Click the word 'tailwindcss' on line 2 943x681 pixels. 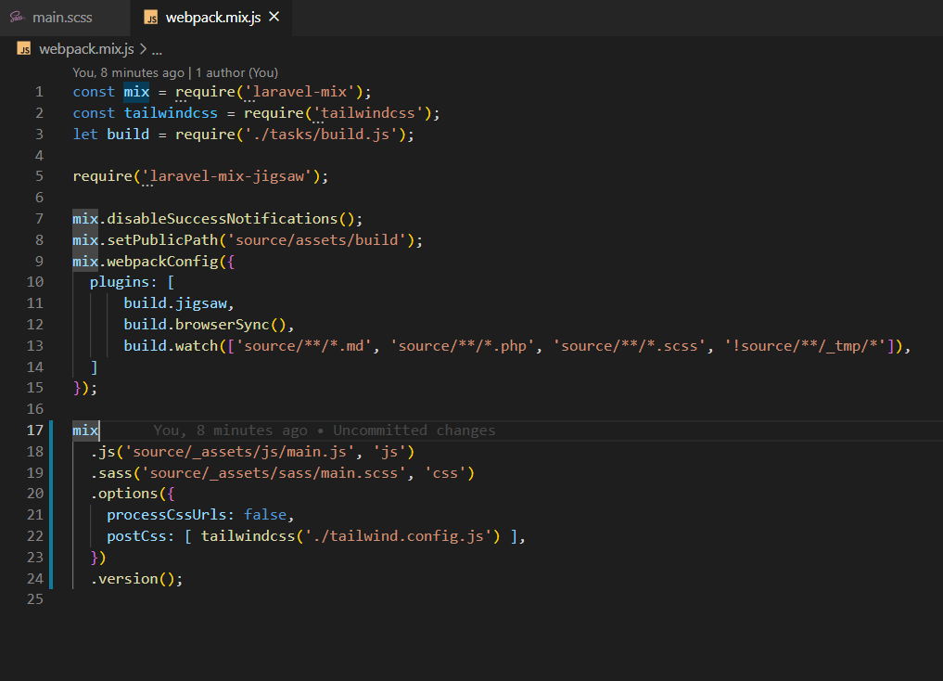[x=170, y=112]
